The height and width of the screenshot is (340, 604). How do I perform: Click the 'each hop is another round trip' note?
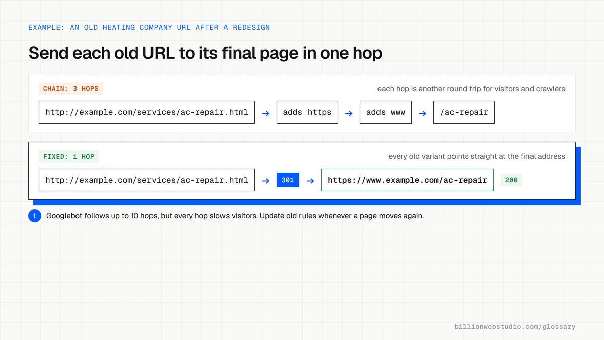click(x=471, y=89)
